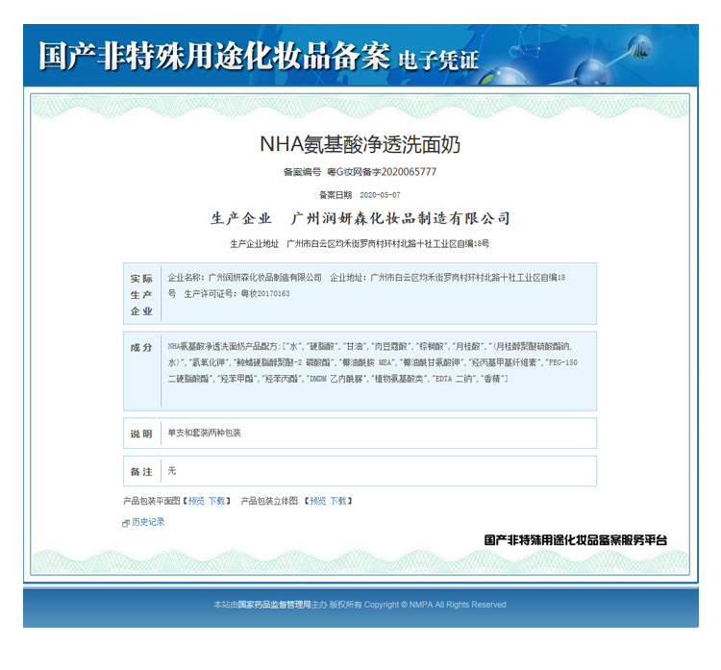The width and height of the screenshot is (721, 670).
Task: Open the 历史记录 link
Action: [148, 522]
